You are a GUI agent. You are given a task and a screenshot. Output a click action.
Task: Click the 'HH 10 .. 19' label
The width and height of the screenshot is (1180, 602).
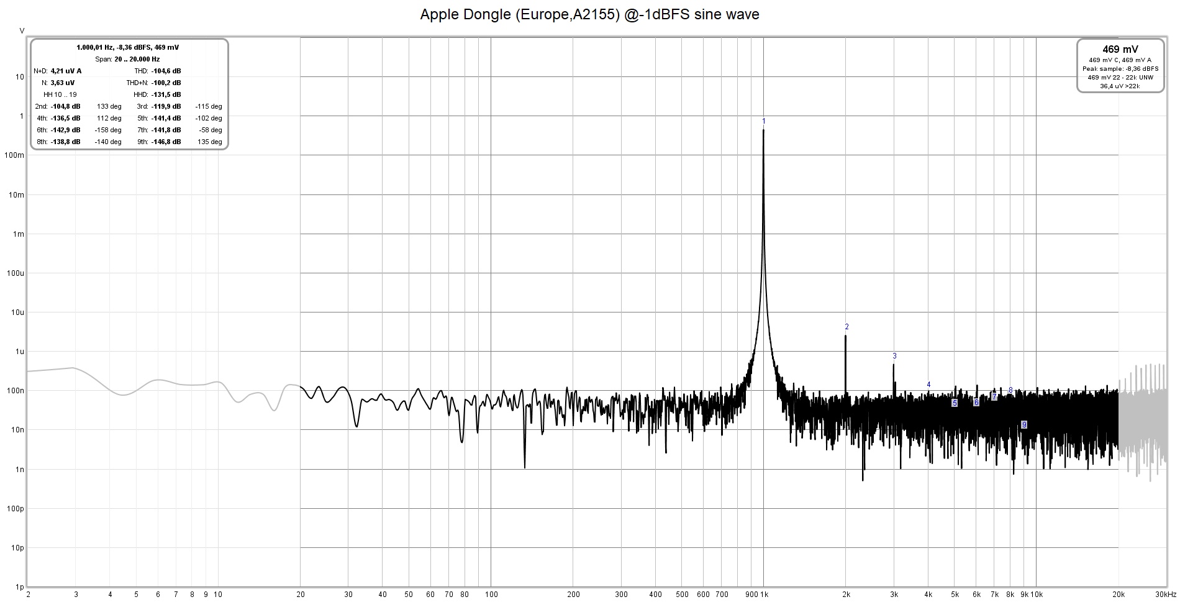click(x=60, y=94)
